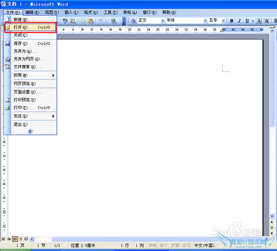The width and height of the screenshot is (277, 251).
Task: Click the vertical scrollbar thumb
Action: pos(272,80)
